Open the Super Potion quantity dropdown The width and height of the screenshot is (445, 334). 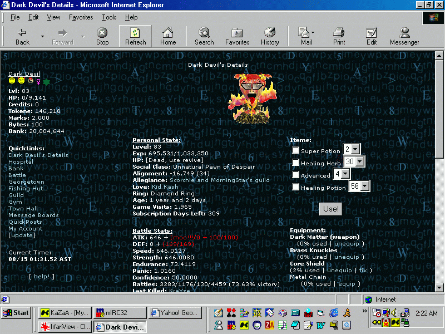tap(356, 150)
